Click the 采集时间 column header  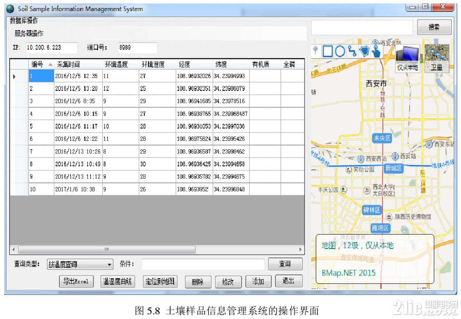pos(78,64)
